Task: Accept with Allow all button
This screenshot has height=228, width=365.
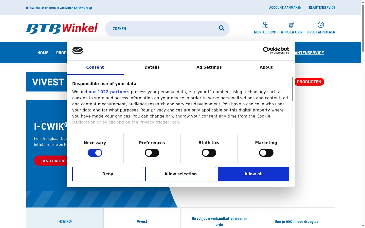Action: click(253, 174)
